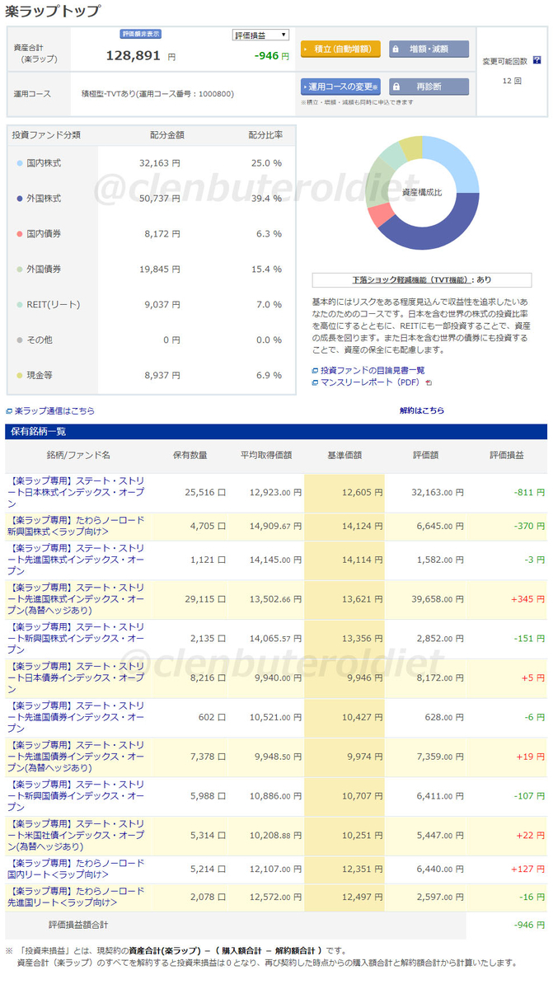553x989 pixels.
Task: Click the 平均取得価額 column header
Action: click(x=265, y=455)
